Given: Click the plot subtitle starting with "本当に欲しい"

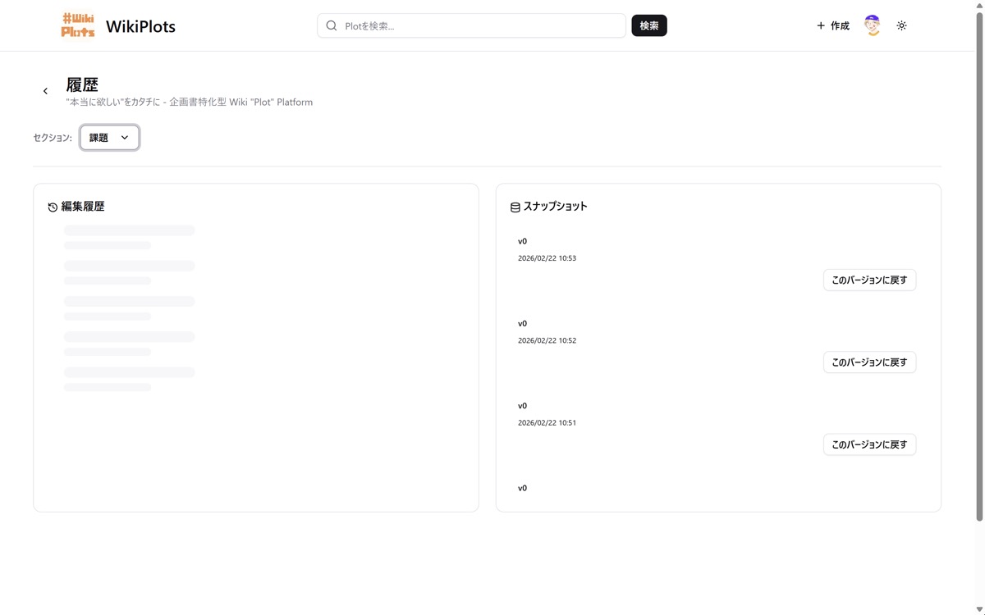Looking at the screenshot, I should tap(189, 102).
